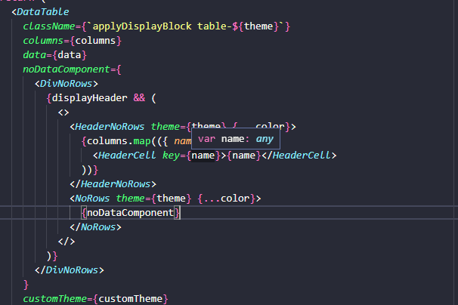Click the displayHeader identifier

click(89, 98)
